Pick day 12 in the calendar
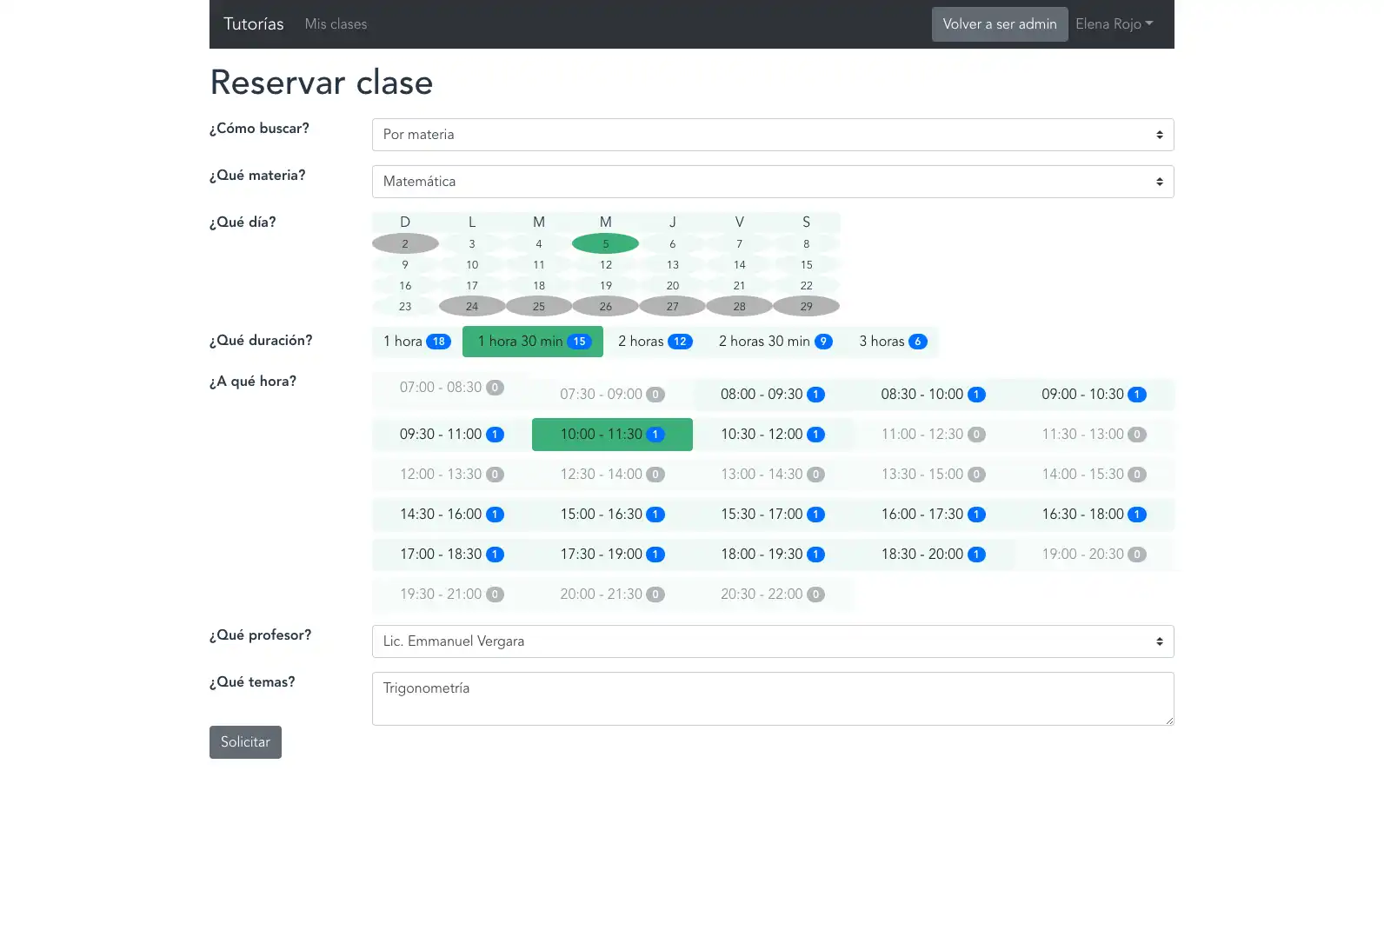 (606, 264)
